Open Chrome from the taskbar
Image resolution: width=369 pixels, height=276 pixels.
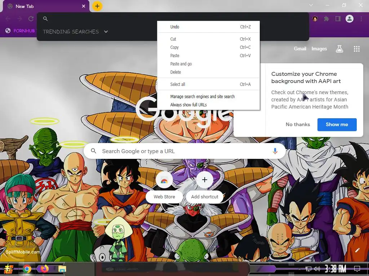click(27, 269)
